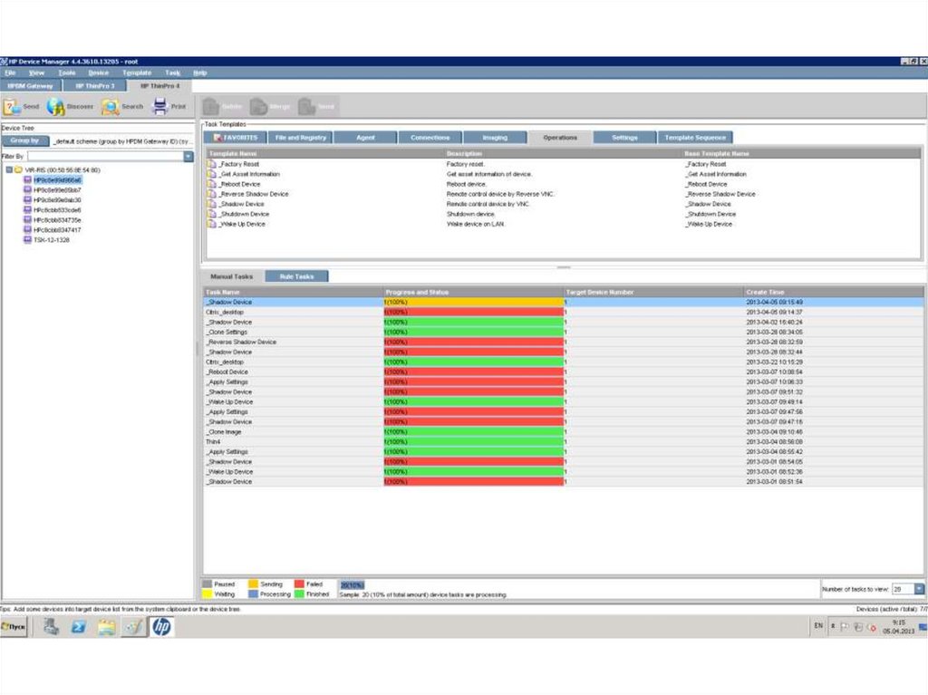Select the _Shadow Device template name
Viewport: 928px width, 695px height.
coord(242,204)
